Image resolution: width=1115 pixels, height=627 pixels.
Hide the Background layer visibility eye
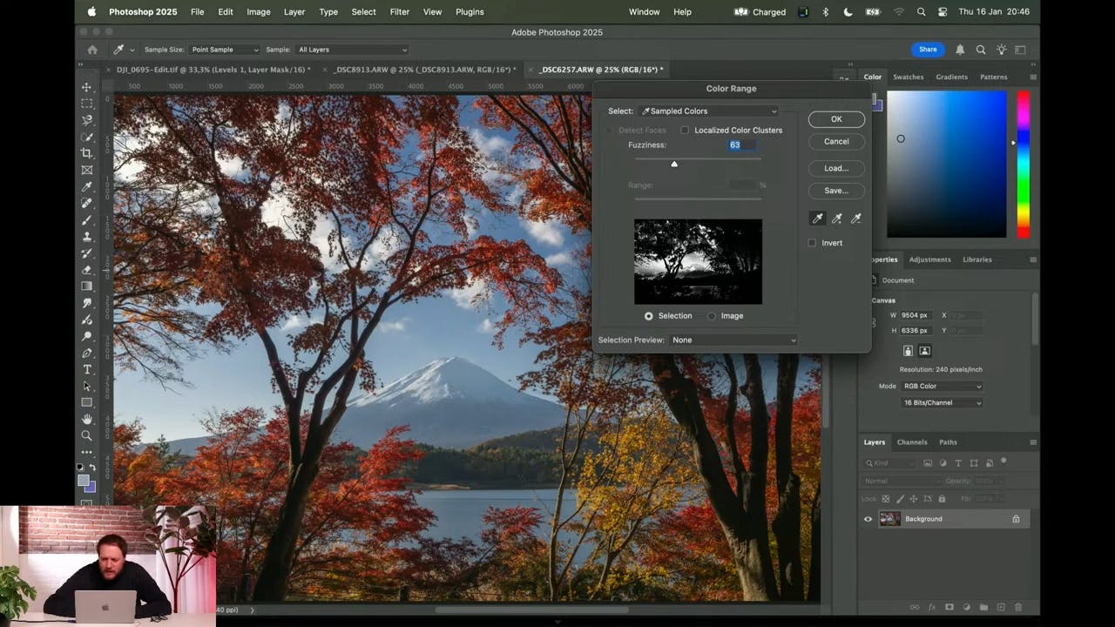click(x=868, y=518)
